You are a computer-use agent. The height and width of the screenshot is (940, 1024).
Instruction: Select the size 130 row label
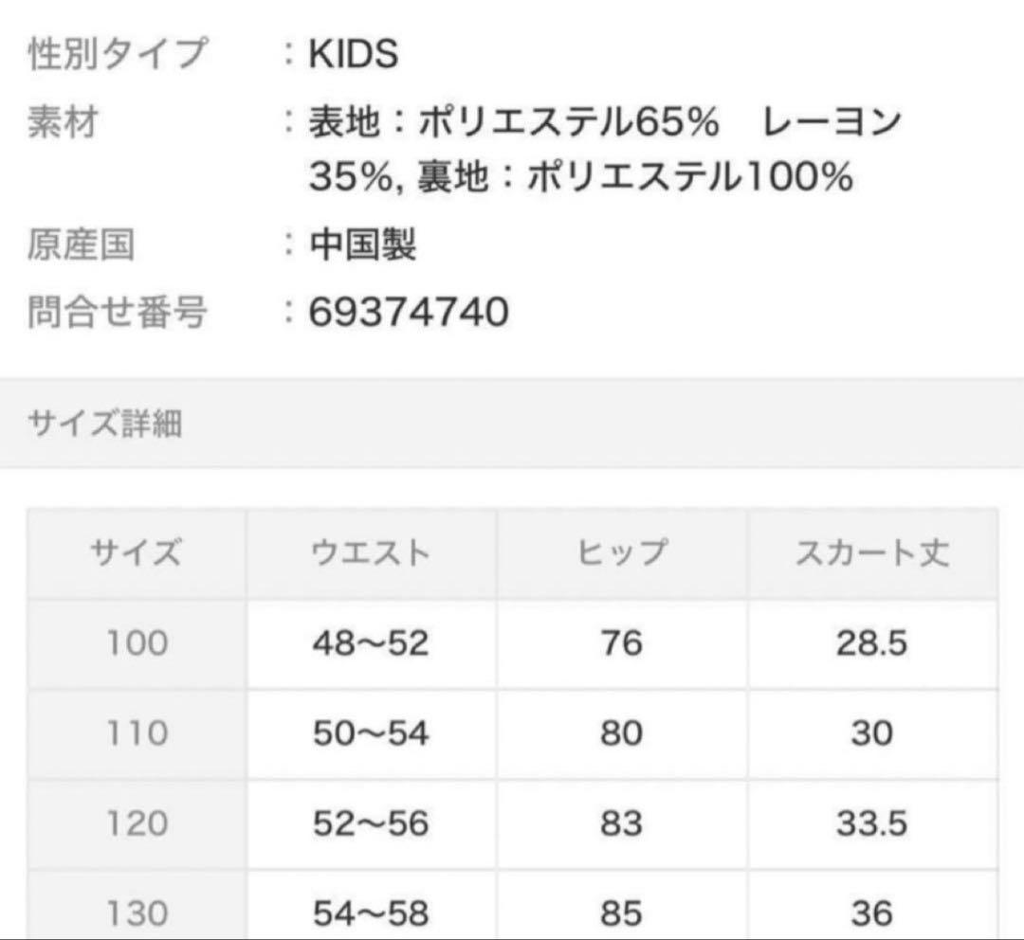click(x=137, y=913)
